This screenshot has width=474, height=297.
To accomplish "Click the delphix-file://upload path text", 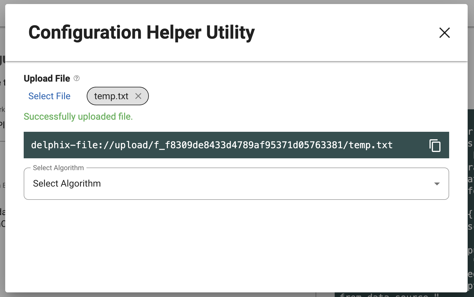I will click(x=212, y=145).
